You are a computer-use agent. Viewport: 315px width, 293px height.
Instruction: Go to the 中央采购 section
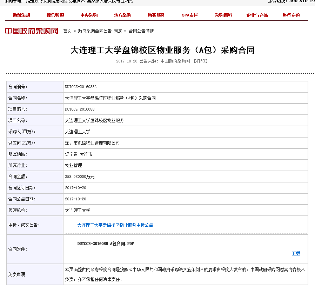tap(89, 15)
